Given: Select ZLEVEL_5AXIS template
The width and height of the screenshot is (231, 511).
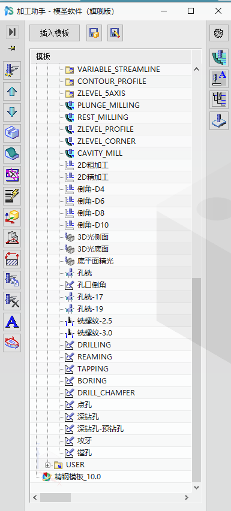Looking at the screenshot, I should [x=101, y=93].
